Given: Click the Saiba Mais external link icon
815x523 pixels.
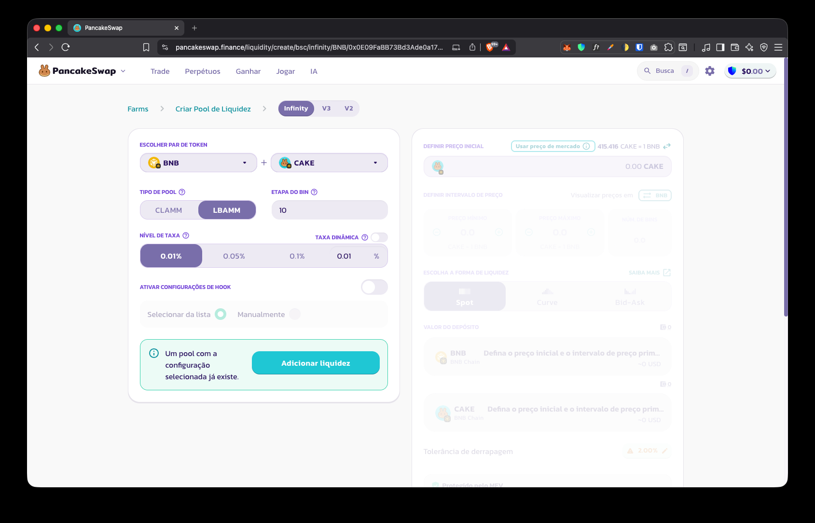Looking at the screenshot, I should 667,273.
